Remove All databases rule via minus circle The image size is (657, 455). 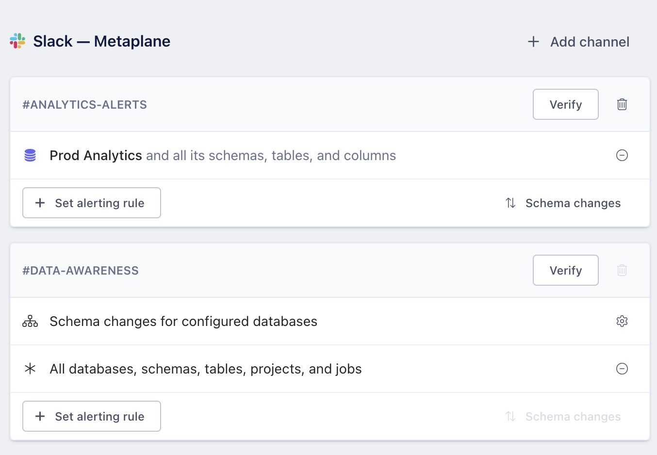(x=622, y=369)
